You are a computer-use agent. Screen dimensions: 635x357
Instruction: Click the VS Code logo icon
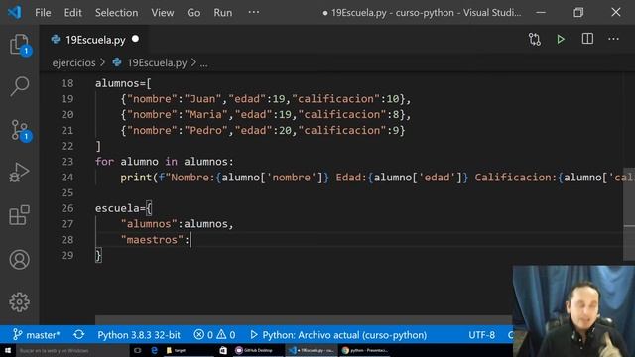15,13
